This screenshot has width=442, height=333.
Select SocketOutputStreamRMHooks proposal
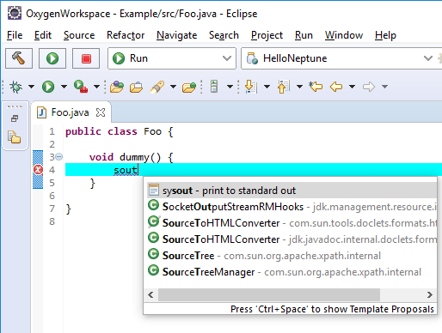click(x=292, y=207)
